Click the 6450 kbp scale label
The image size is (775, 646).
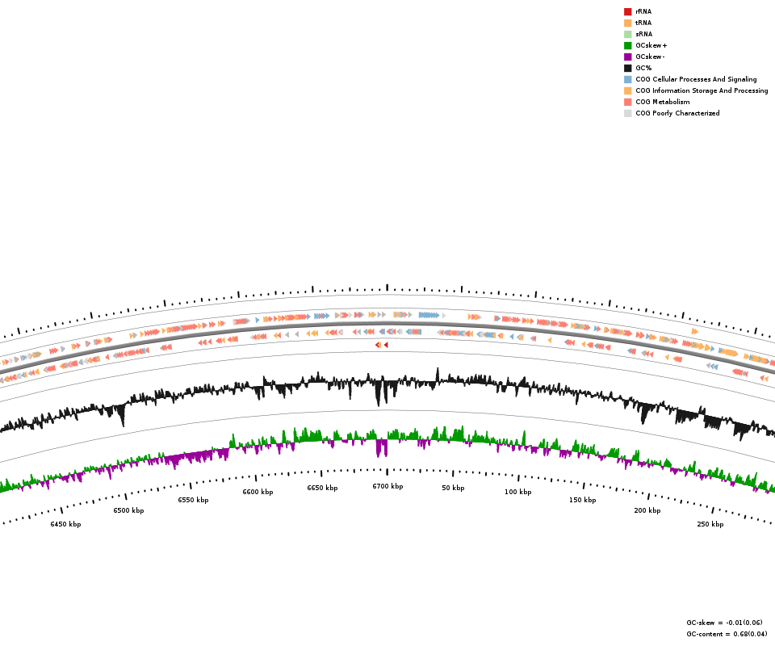tap(65, 525)
